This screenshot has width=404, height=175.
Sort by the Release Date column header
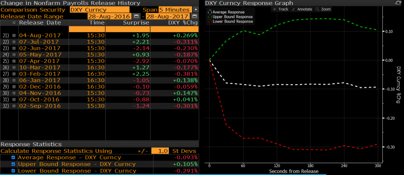coord(40,23)
